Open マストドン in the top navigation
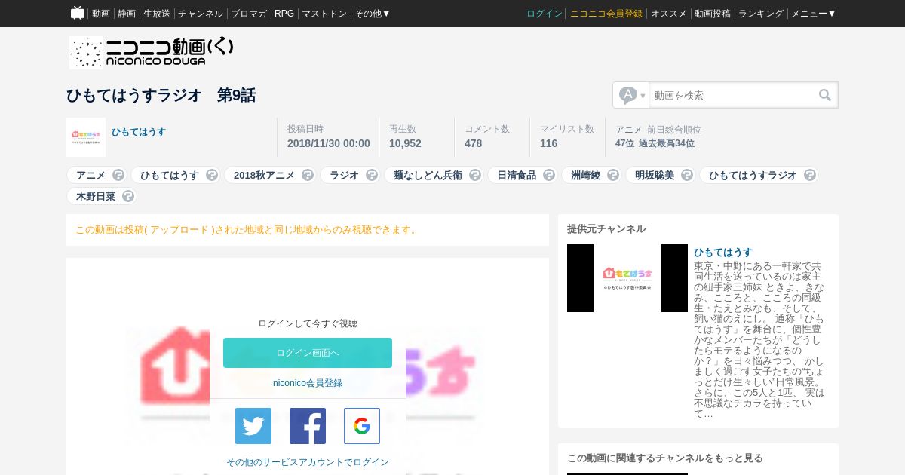905x475 pixels. click(x=324, y=14)
